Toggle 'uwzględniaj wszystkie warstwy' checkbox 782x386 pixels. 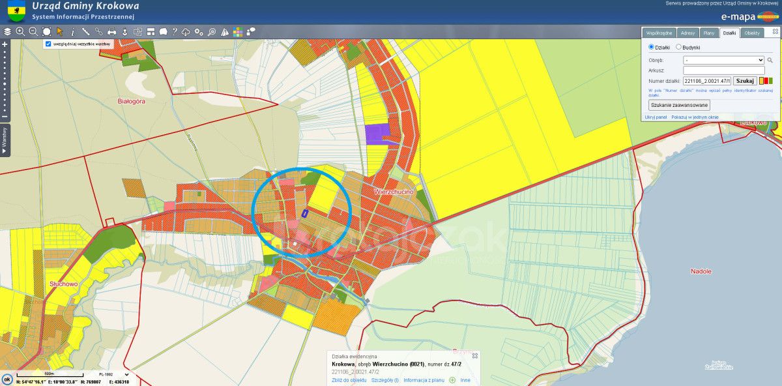pyautogui.click(x=48, y=44)
